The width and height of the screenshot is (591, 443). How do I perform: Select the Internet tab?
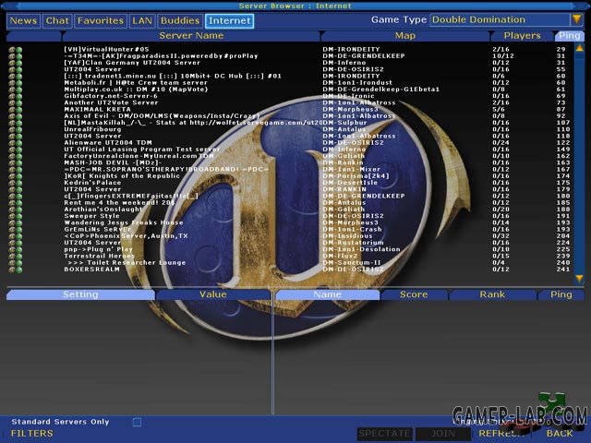click(x=230, y=20)
